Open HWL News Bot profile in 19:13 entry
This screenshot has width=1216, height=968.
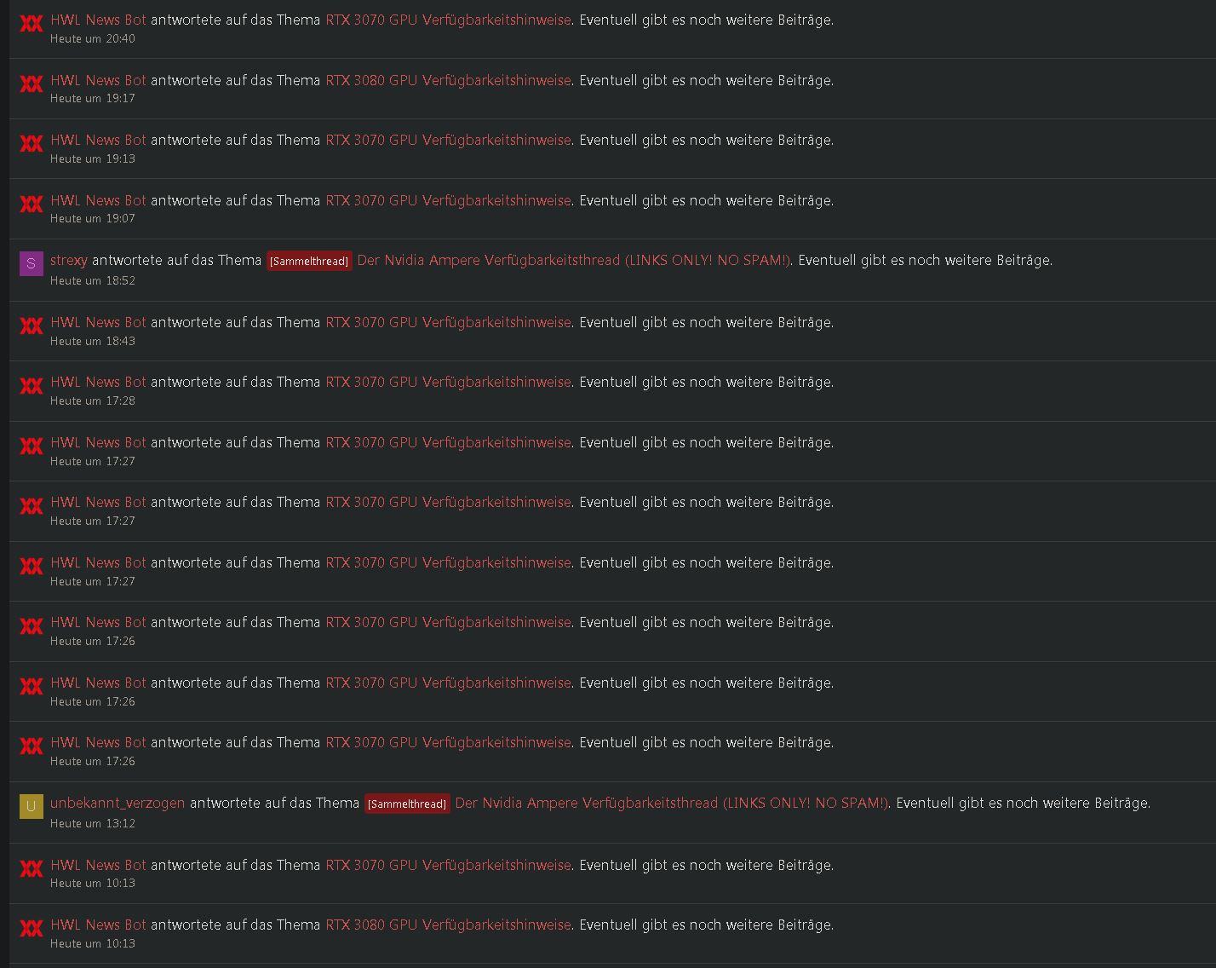tap(98, 140)
